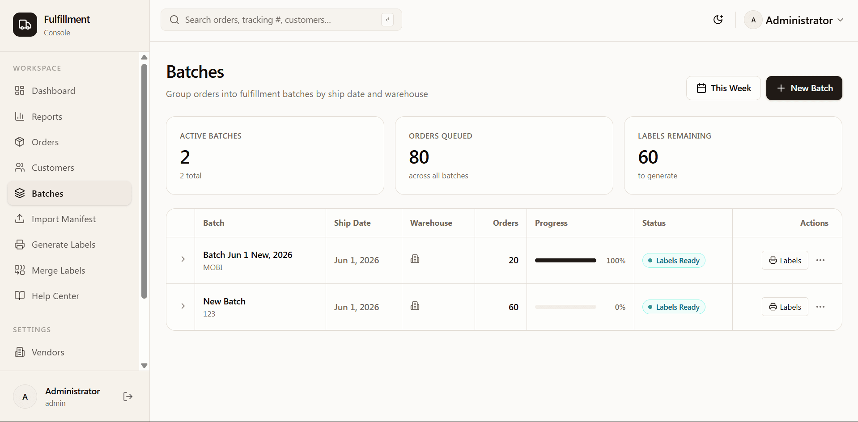The height and width of the screenshot is (422, 858).
Task: Toggle dark mode with moon icon
Action: click(718, 20)
